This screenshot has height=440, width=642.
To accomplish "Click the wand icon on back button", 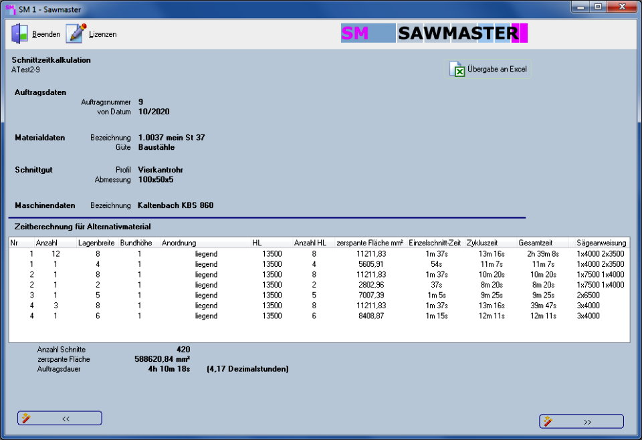I will [x=26, y=418].
